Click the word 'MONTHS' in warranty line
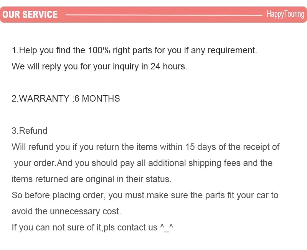The height and width of the screenshot is (250, 307). (x=101, y=99)
